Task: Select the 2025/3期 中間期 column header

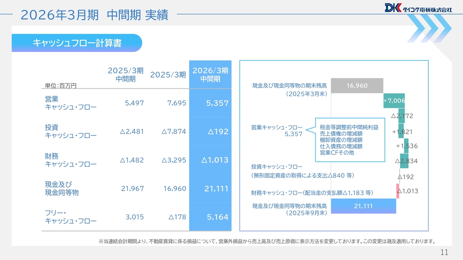Action: 126,75
